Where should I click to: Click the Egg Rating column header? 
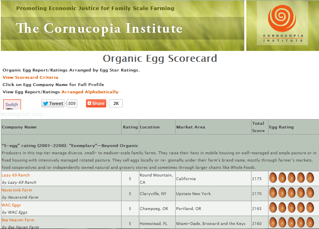click(x=281, y=127)
